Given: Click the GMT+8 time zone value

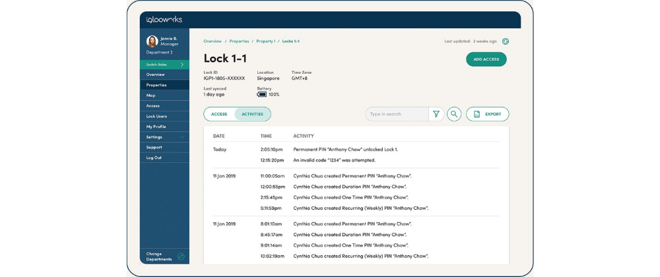Looking at the screenshot, I should [x=300, y=78].
